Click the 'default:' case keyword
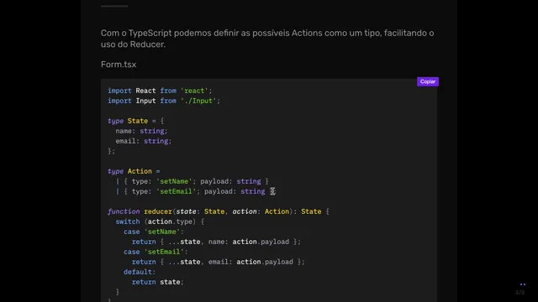The height and width of the screenshot is (302, 538). point(140,272)
